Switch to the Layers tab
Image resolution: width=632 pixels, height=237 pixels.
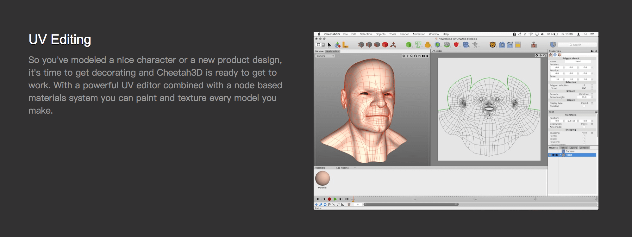[x=573, y=148]
